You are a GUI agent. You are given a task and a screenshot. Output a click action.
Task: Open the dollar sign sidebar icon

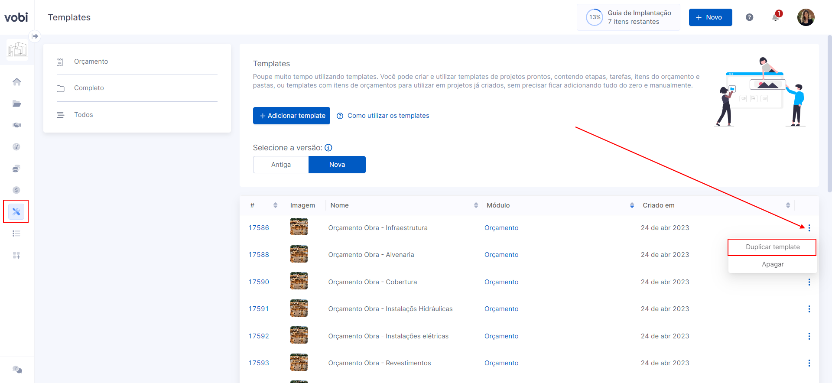tap(16, 190)
